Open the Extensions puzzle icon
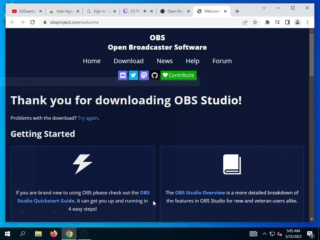This screenshot has width=320, height=240. tap(267, 22)
